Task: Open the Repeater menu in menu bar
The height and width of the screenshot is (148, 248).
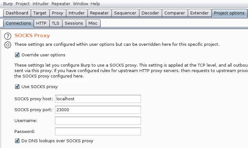Action: point(61,4)
